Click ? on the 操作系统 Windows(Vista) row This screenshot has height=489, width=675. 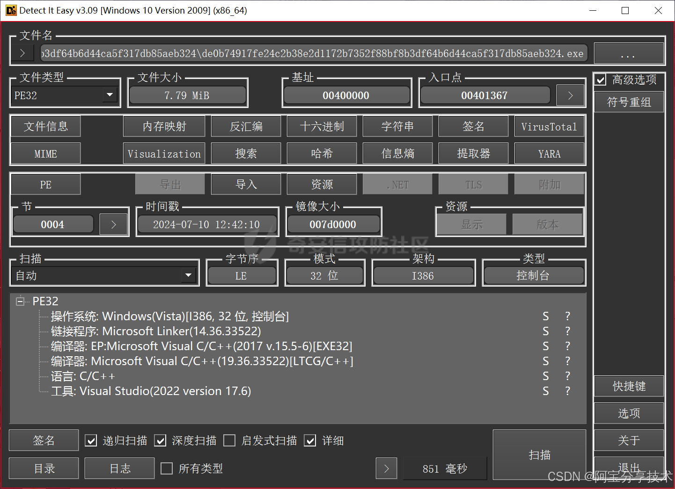pyautogui.click(x=567, y=316)
